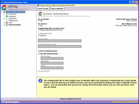The image size is (139, 104).
Task: Click the Open Config File button
Action: coord(57,9)
